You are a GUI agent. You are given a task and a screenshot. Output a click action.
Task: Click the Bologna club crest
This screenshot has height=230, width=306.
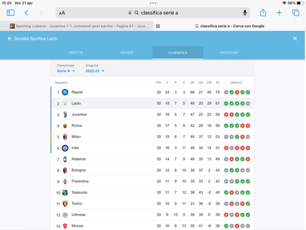pos(65,170)
